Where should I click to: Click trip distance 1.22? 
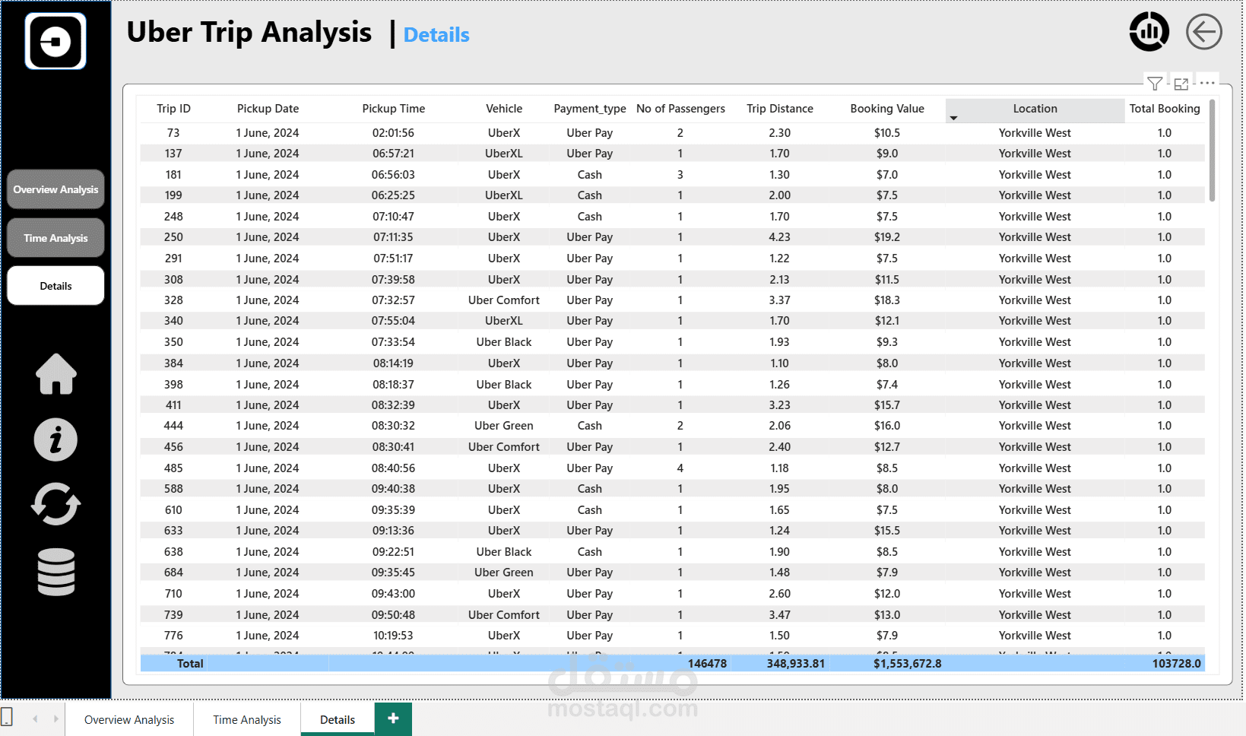(779, 259)
